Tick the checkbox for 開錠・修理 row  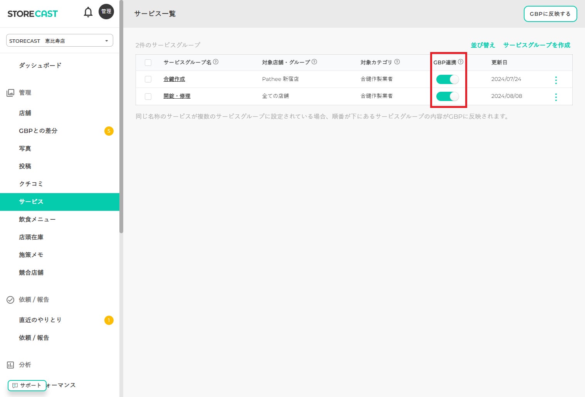pos(148,96)
